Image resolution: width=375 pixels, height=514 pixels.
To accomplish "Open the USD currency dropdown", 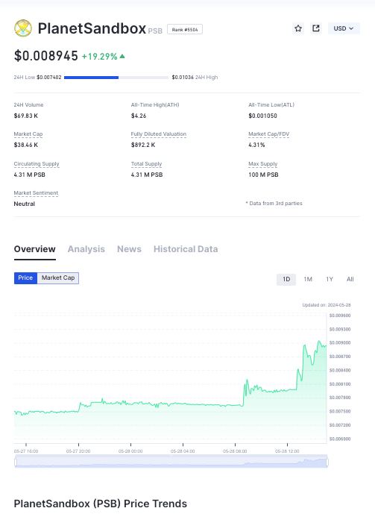I will (344, 28).
